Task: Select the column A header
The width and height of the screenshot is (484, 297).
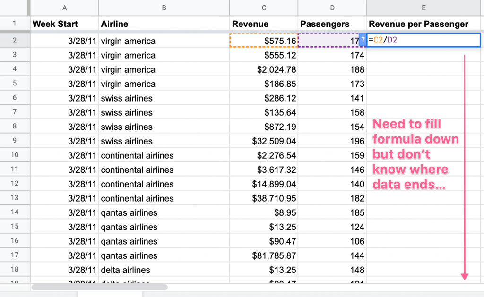Action: [x=64, y=8]
